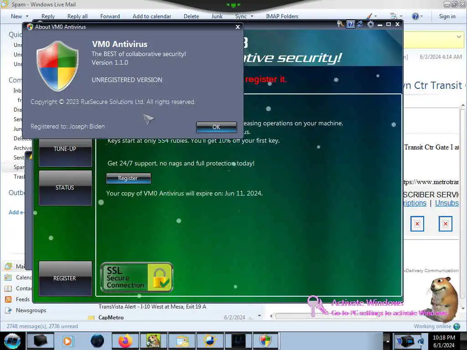Click Reply in the mail toolbar
467x350 pixels.
tap(48, 16)
